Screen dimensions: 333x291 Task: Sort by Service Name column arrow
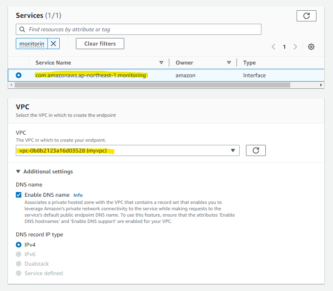point(161,63)
